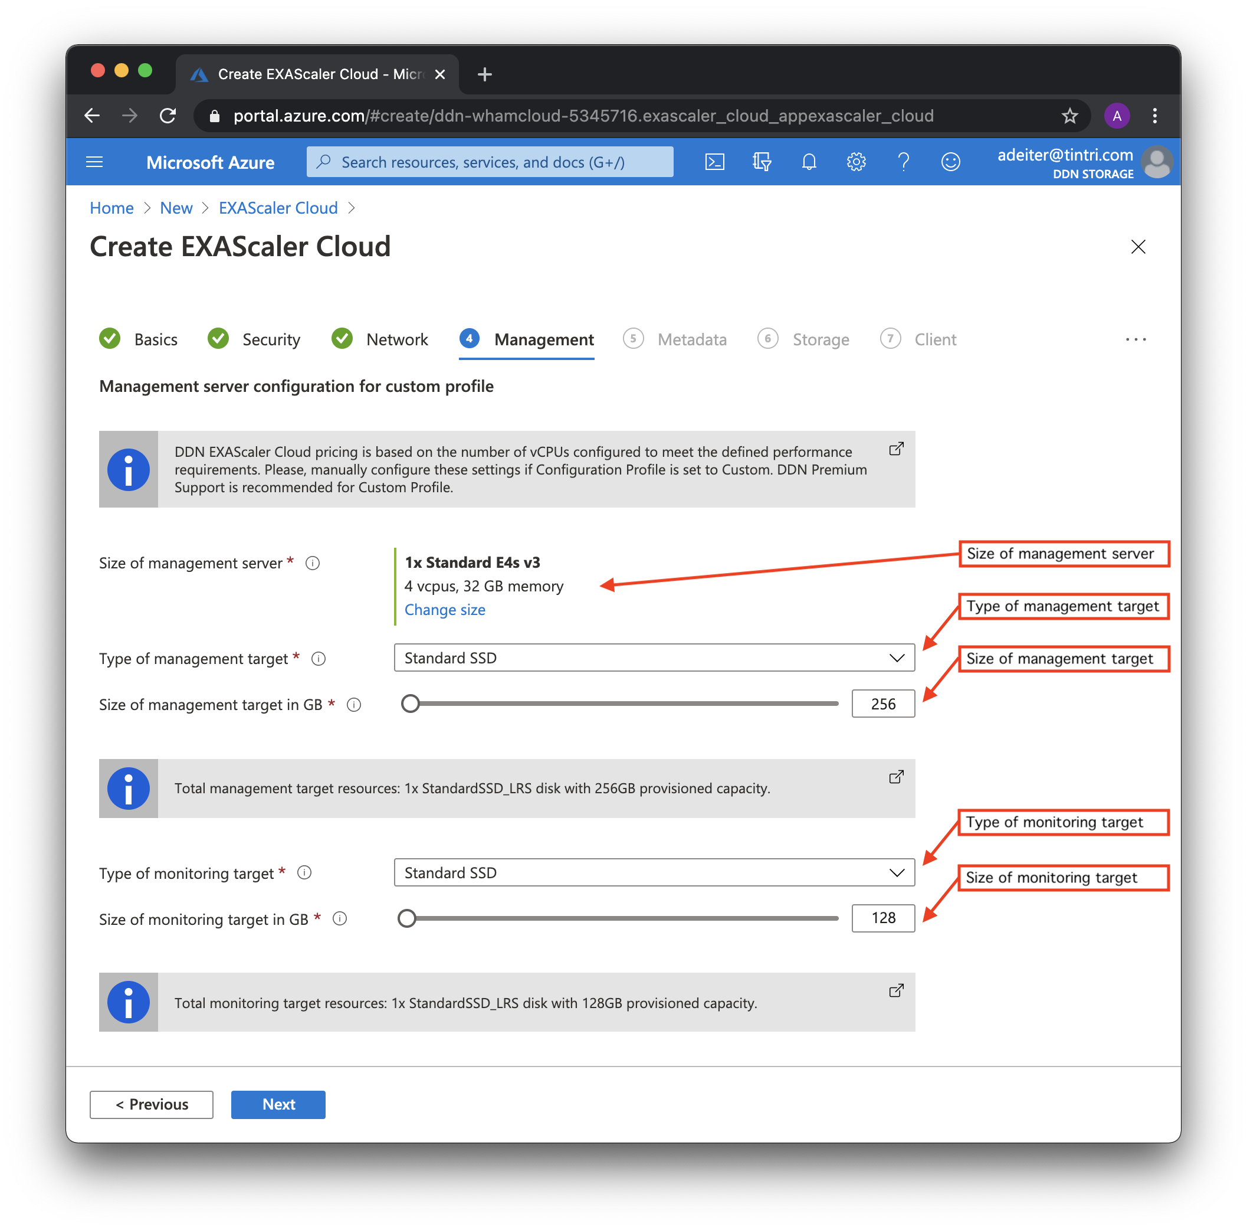Open Directory and subscription filter icon
The width and height of the screenshot is (1247, 1230).
point(762,161)
